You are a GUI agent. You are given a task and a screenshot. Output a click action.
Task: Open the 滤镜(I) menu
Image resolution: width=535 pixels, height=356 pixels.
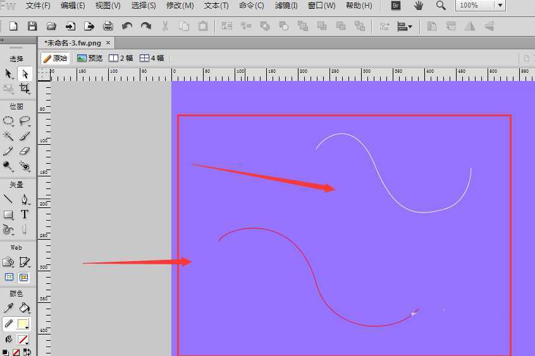286,6
